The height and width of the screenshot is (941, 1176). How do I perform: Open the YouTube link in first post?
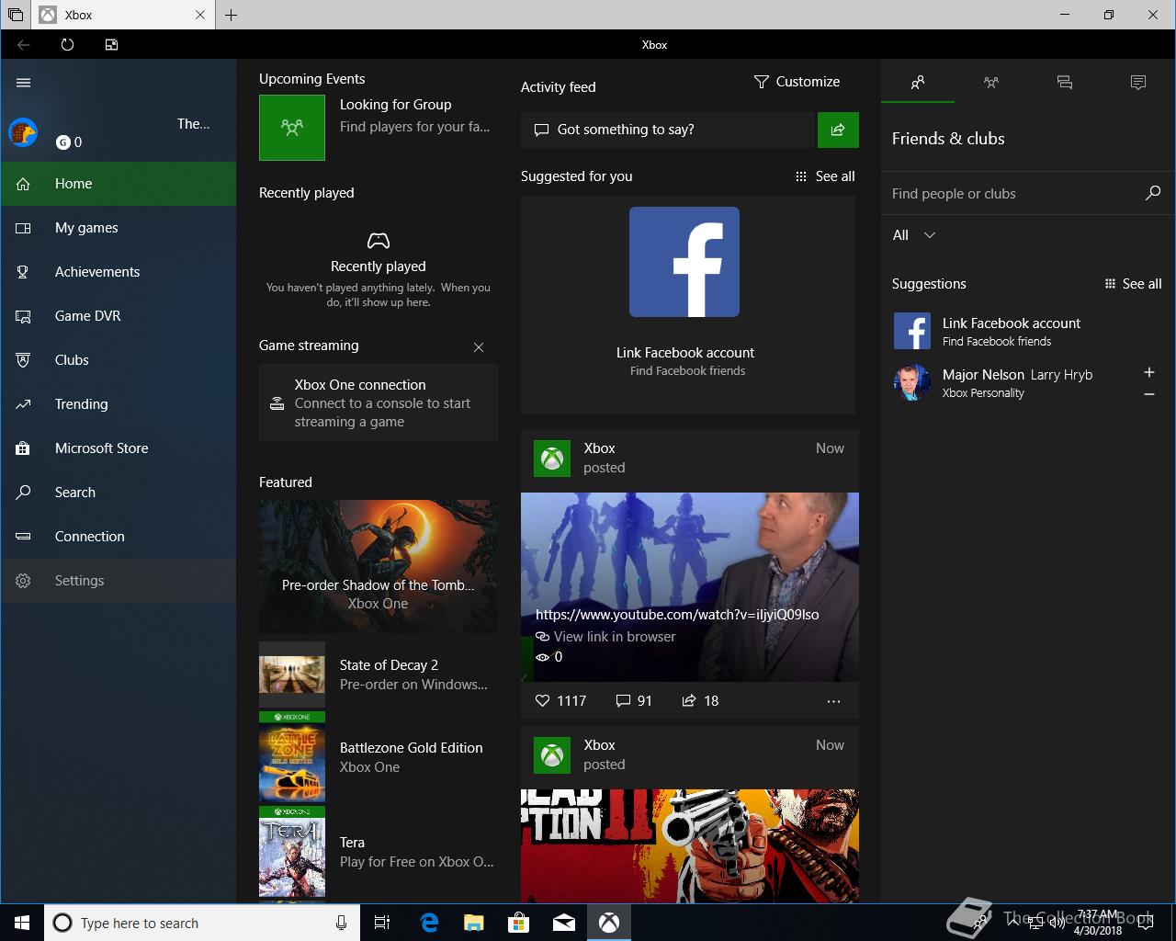tap(677, 615)
